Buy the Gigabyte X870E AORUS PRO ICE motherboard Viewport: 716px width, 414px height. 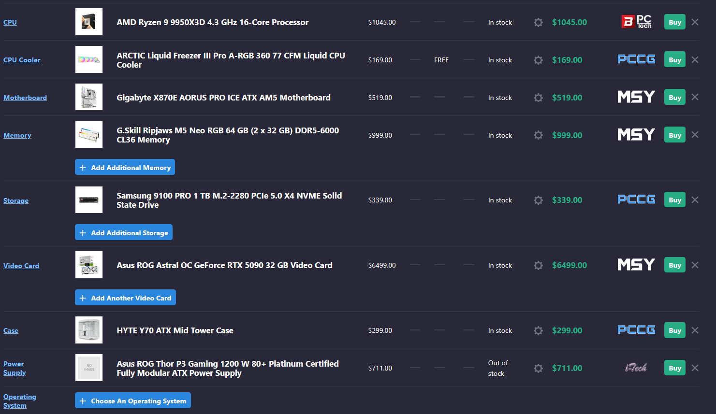click(674, 98)
